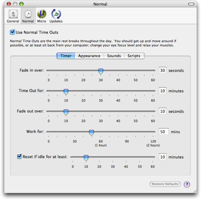Viewport: 201px width, 200px height.
Task: Toggle Use Normal Time Outs checkbox
Action: [x=12, y=32]
